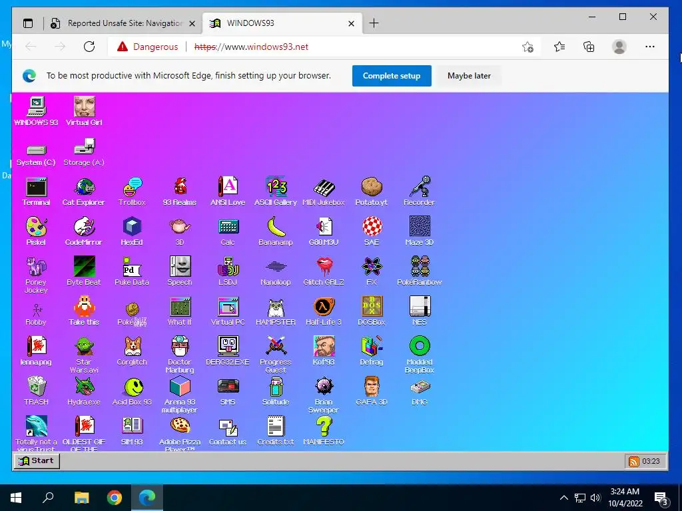Open the Virtual Girl icon
This screenshot has width=682, height=511.
tap(84, 111)
